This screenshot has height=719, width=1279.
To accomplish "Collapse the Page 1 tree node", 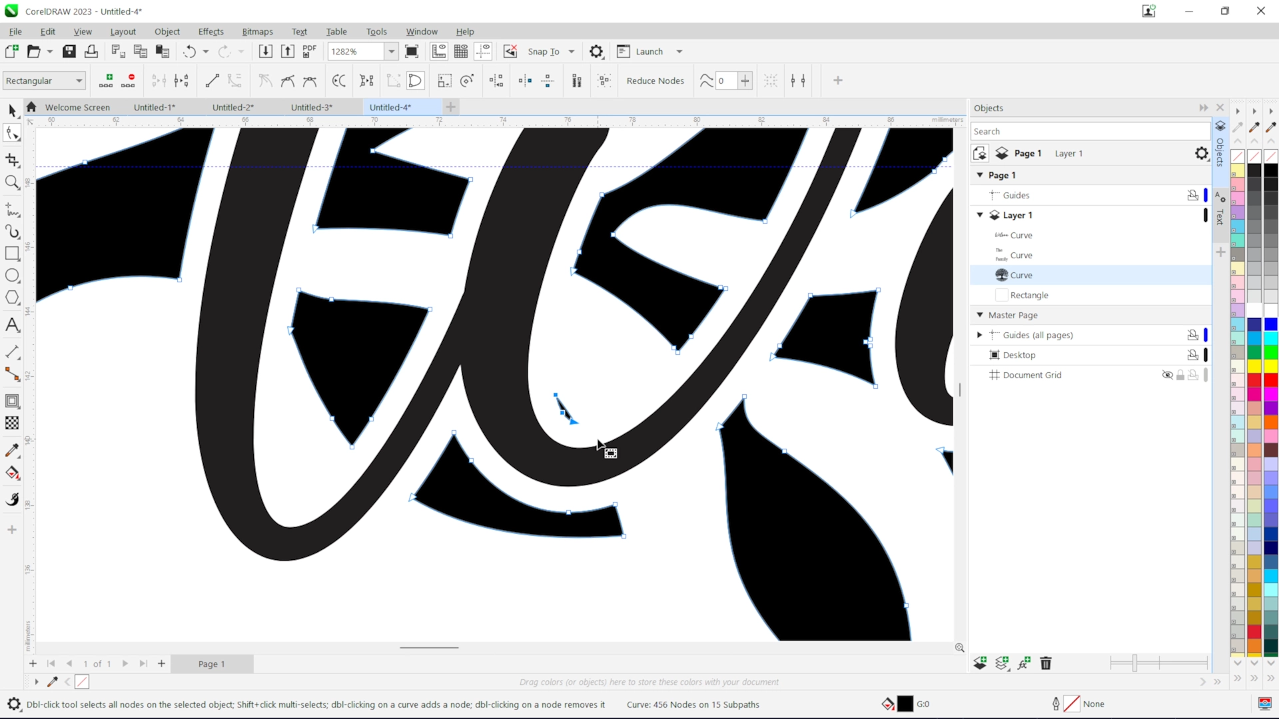I will (x=980, y=175).
